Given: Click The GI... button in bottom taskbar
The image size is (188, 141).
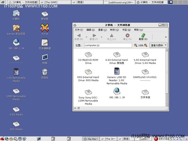Looking at the screenshot, I should pos(109,139).
